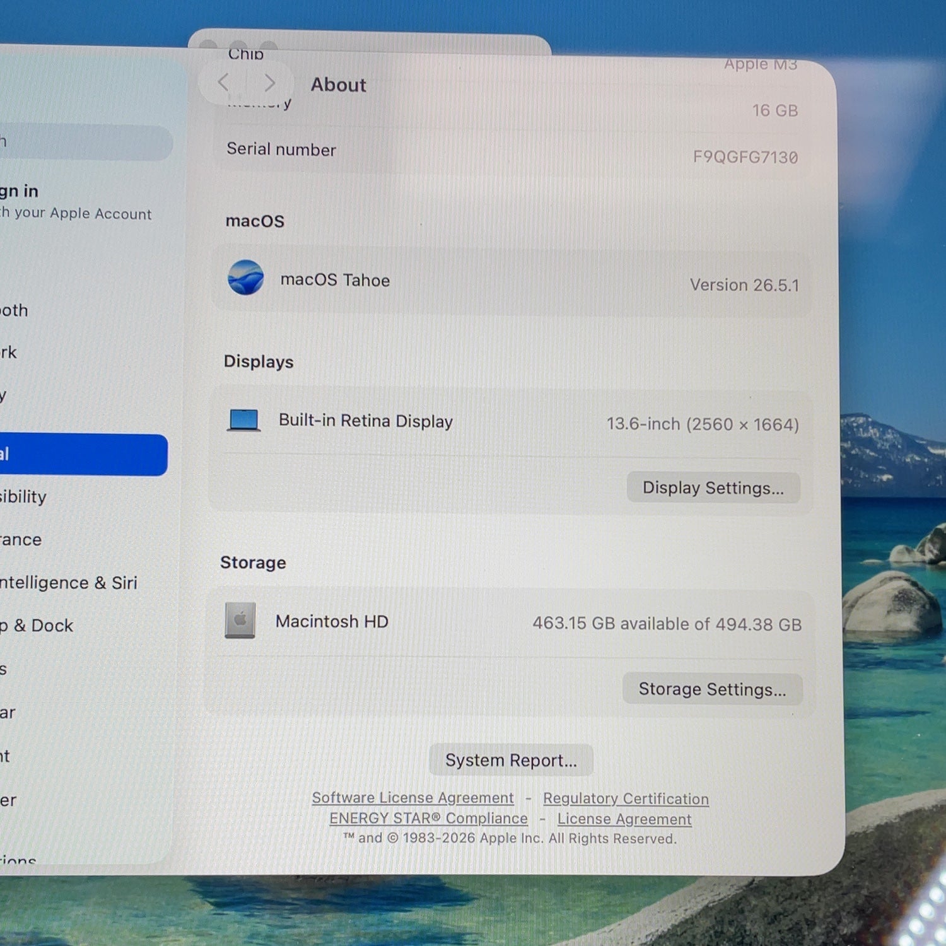Viewport: 946px width, 946px height.
Task: Click the Apple Inc. copyright notice text
Action: pyautogui.click(x=510, y=838)
